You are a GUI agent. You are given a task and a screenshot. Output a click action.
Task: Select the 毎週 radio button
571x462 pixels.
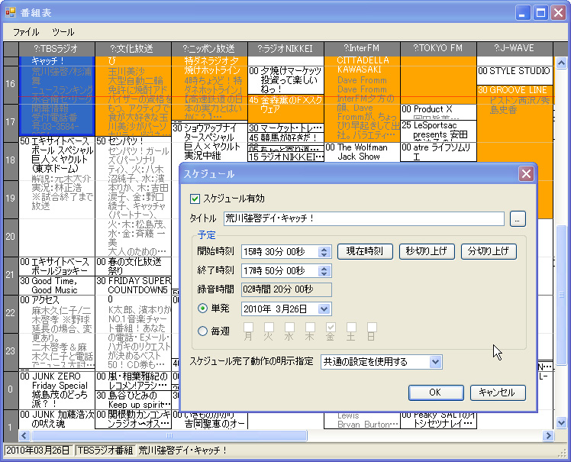[x=202, y=331]
